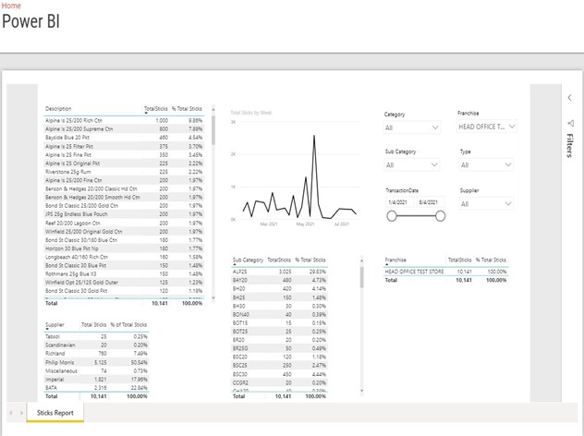Screen dimensions: 584x436
Task: Grab the left TransactionDate slider handle
Action: pos(392,216)
